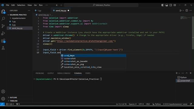Show more menu items via title ellipsis
194x109 pixels.
[46, 5]
